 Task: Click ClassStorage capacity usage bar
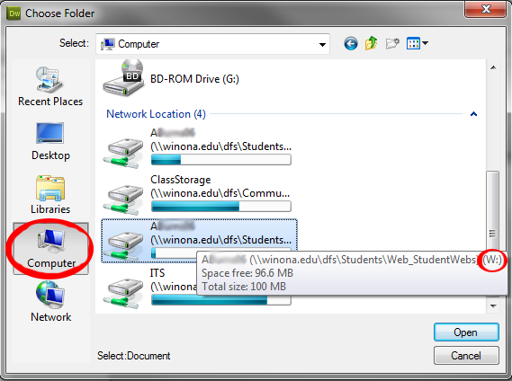coord(221,206)
